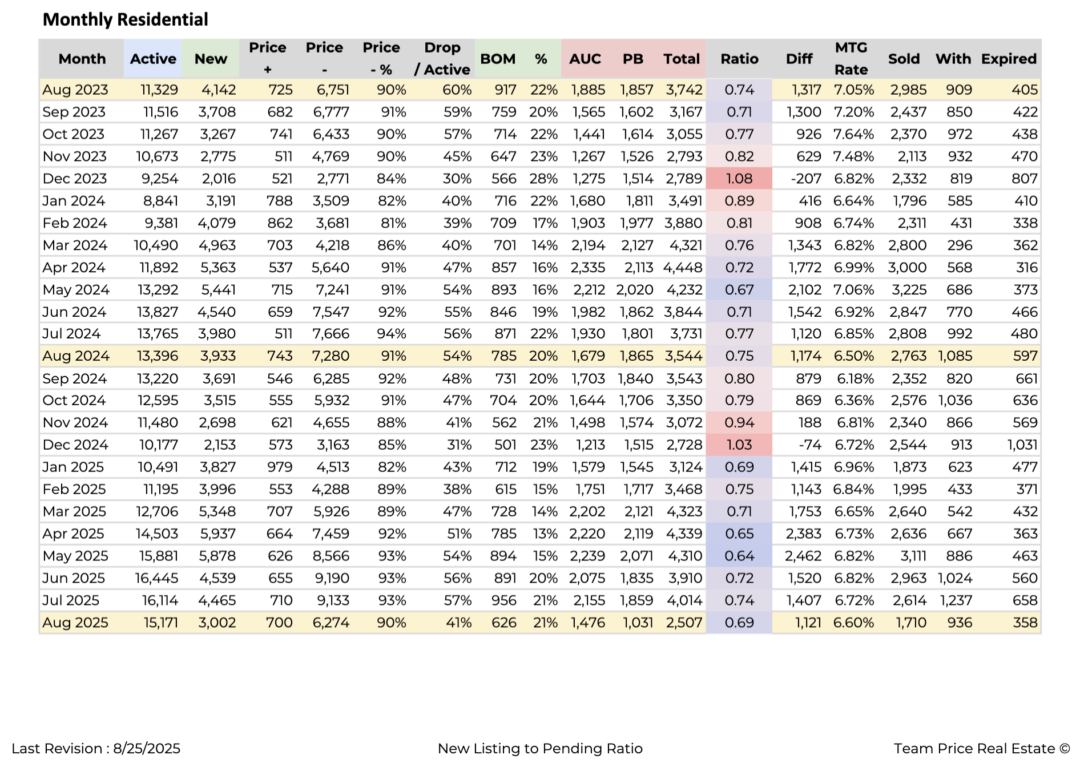Click the Monthly Residential title
The image size is (1080, 767).
(126, 19)
